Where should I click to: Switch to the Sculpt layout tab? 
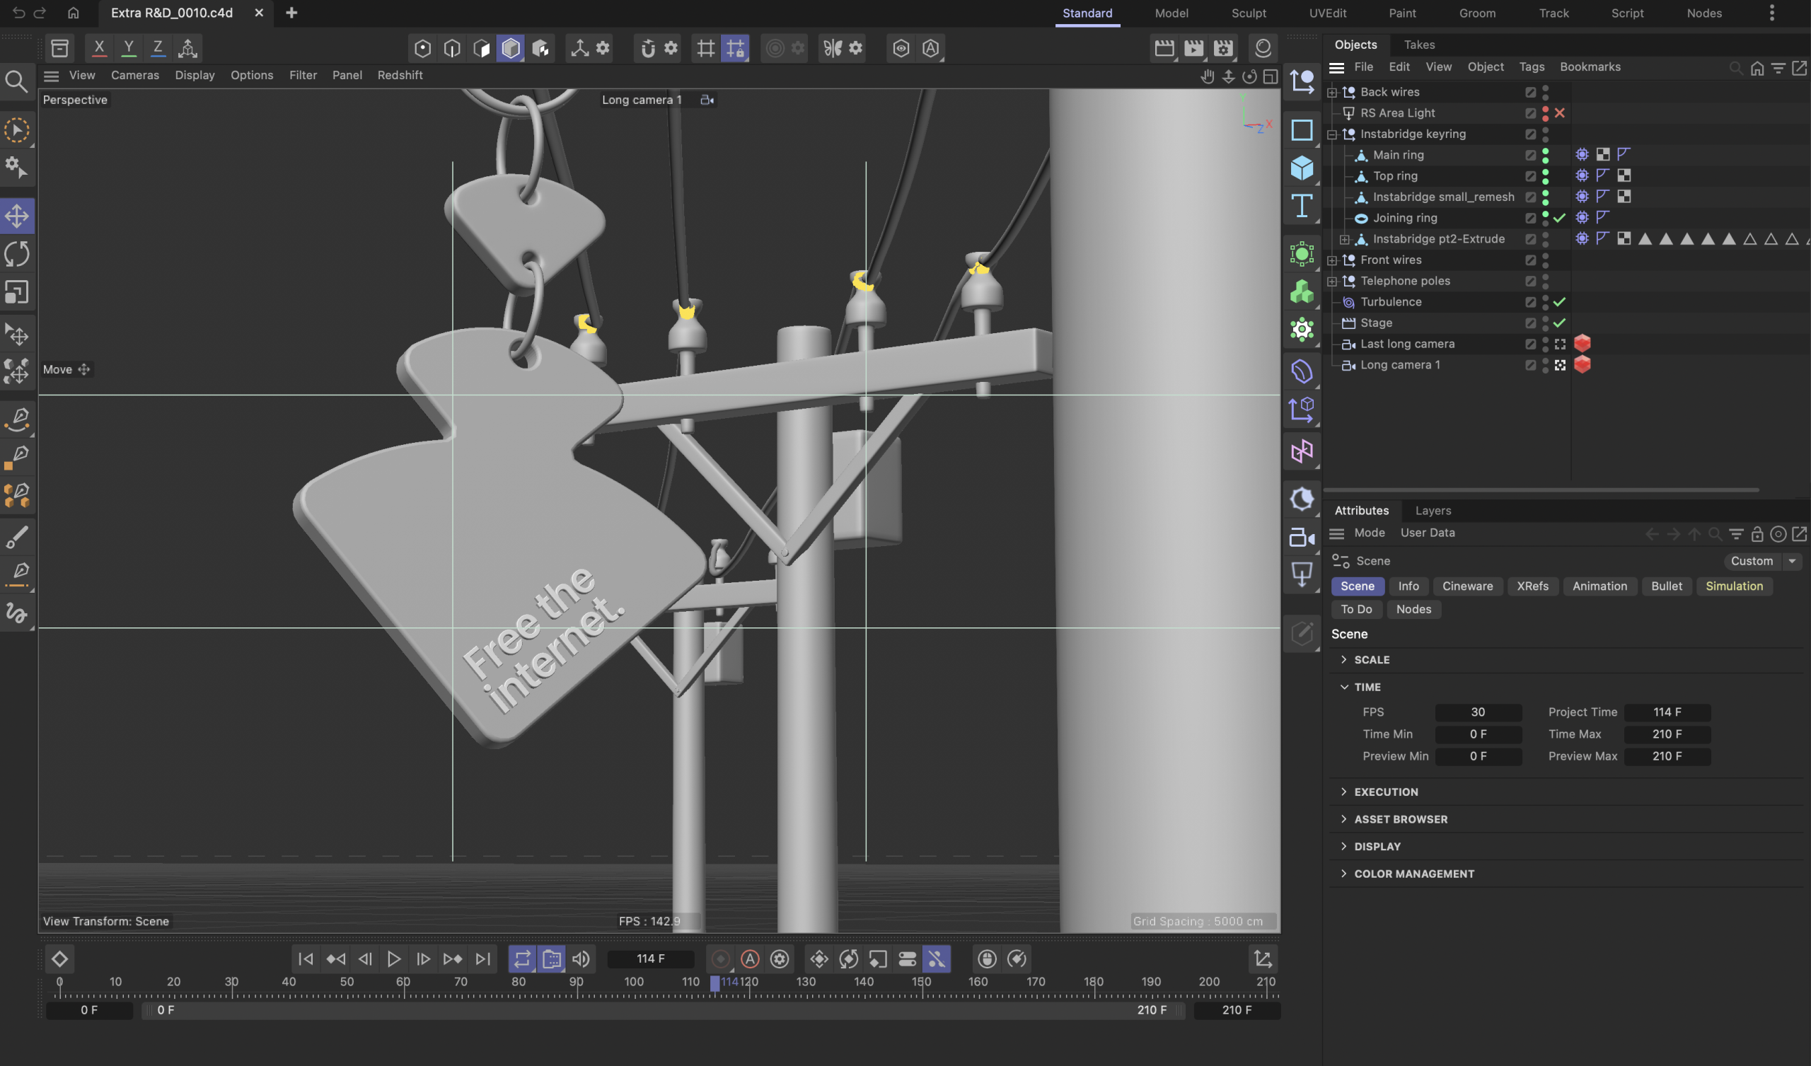1249,13
